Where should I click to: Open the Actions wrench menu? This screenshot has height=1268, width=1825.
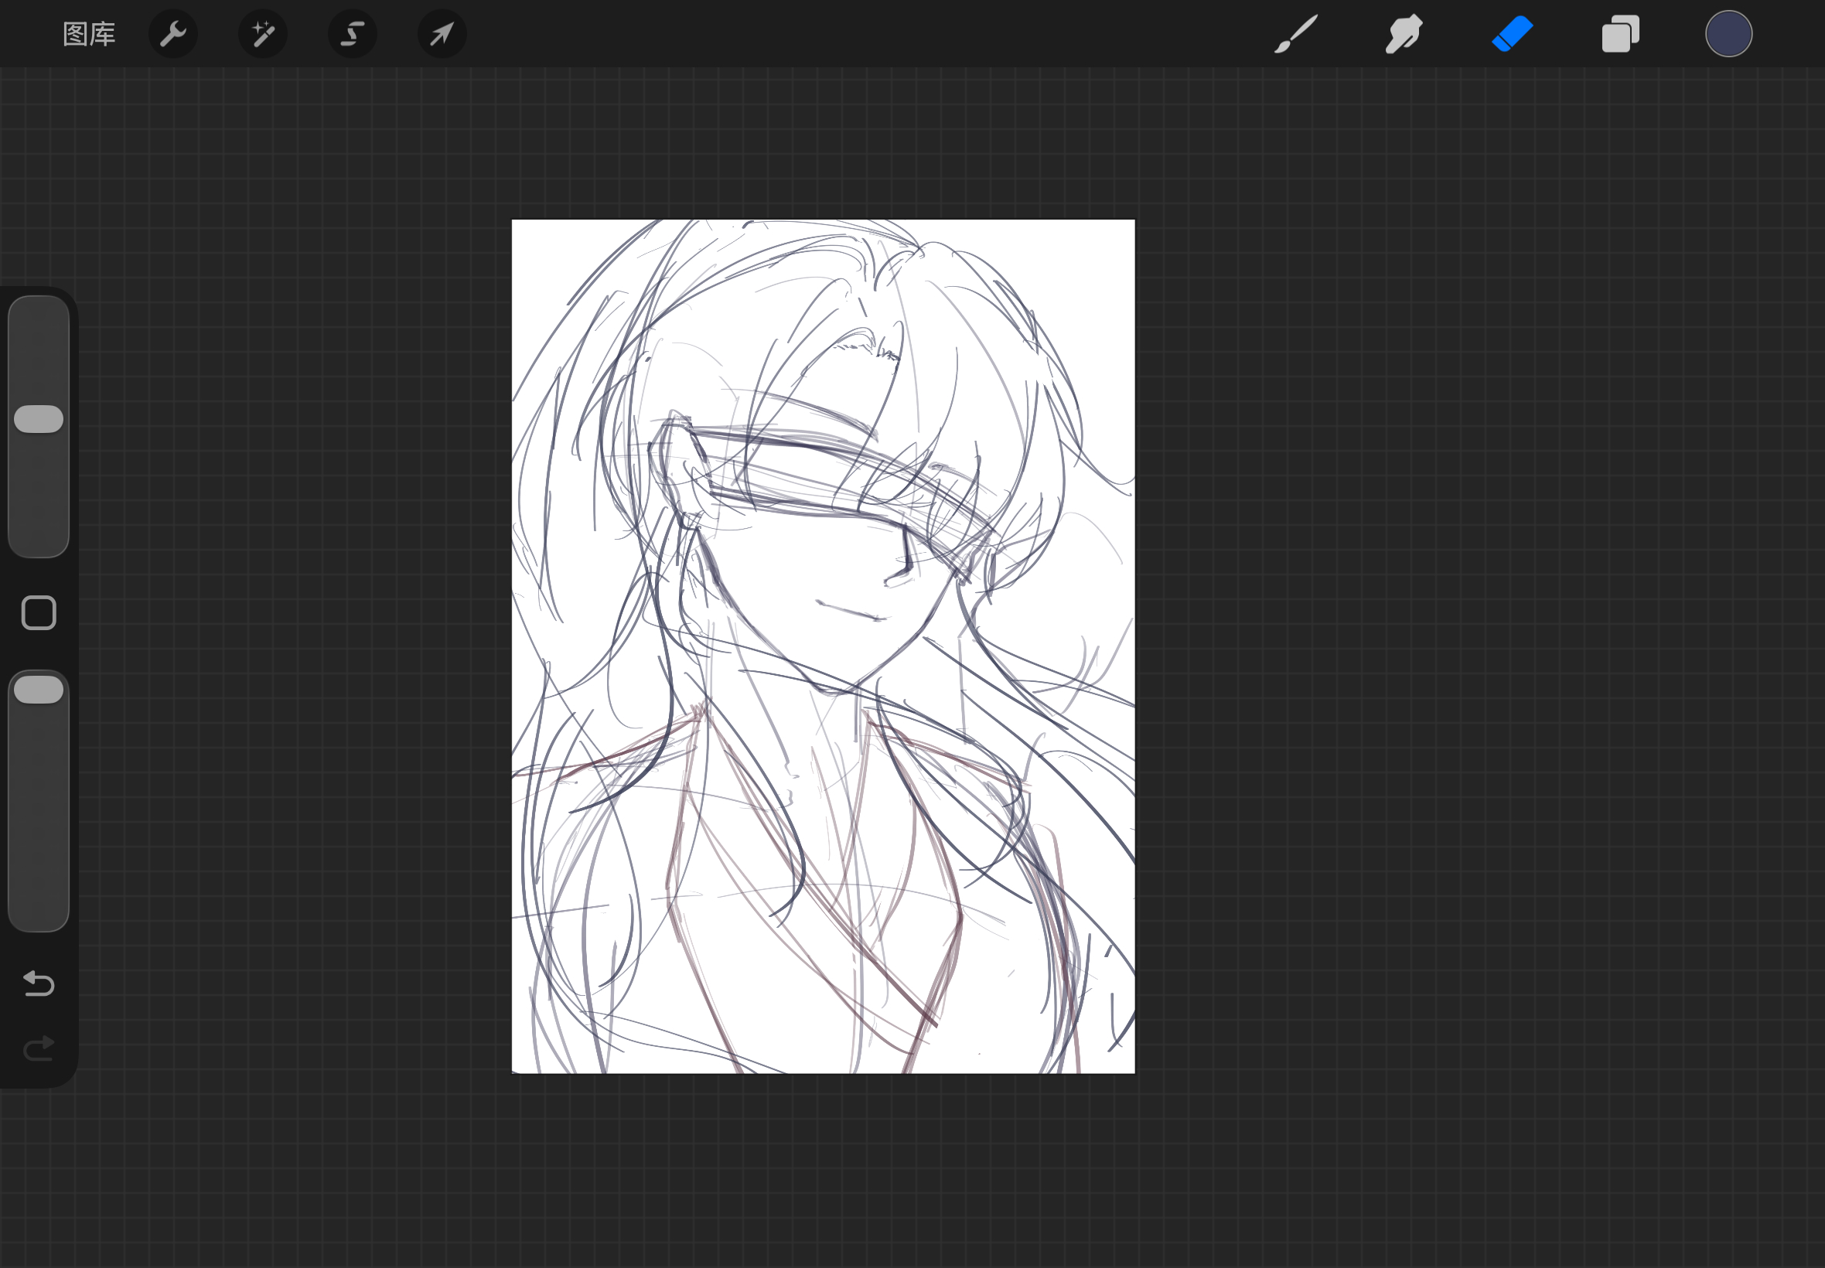point(172,34)
